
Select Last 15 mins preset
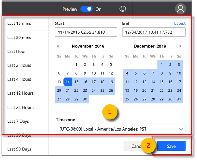[x=19, y=24]
